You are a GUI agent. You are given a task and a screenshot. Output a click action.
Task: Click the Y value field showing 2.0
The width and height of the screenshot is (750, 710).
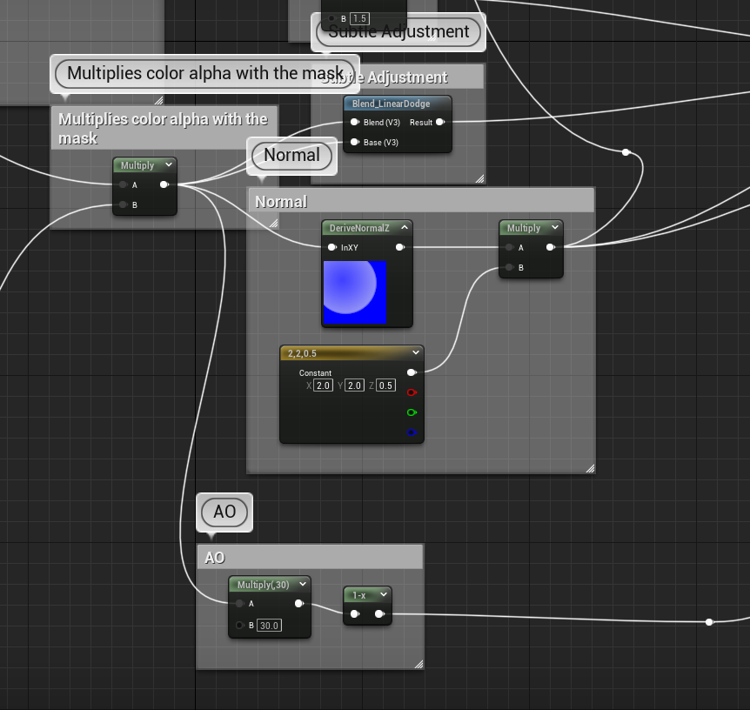coord(354,385)
